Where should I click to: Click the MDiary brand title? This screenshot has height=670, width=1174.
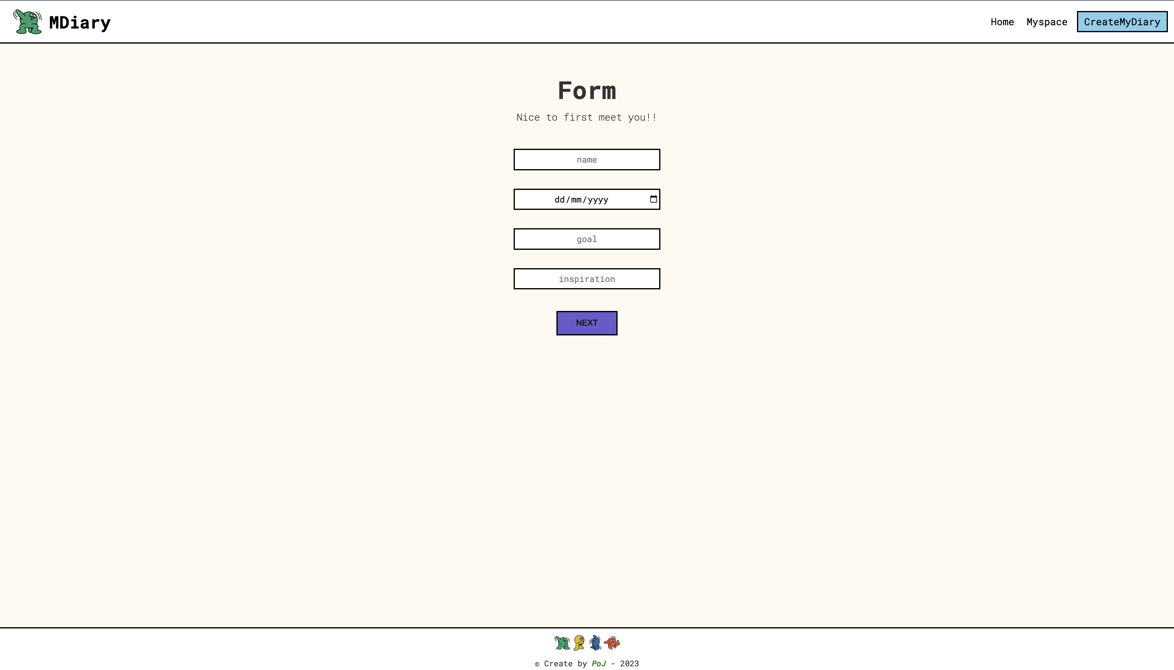79,22
